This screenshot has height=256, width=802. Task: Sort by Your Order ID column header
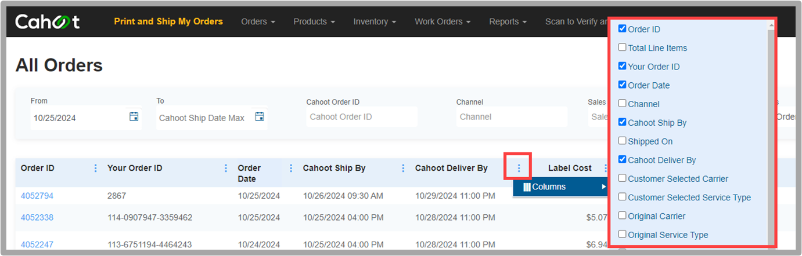[x=135, y=168]
